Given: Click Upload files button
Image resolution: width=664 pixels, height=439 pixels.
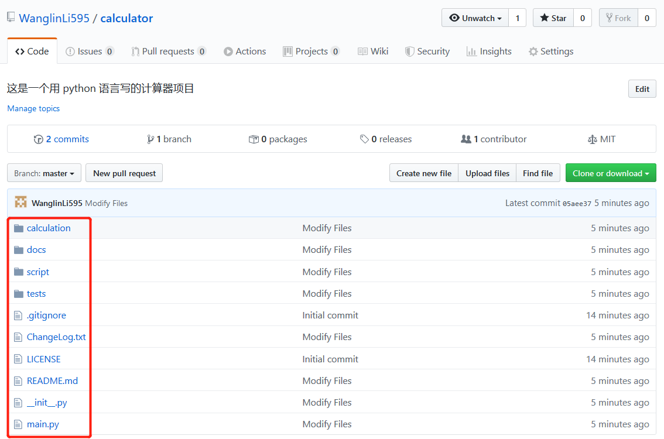Looking at the screenshot, I should [487, 173].
